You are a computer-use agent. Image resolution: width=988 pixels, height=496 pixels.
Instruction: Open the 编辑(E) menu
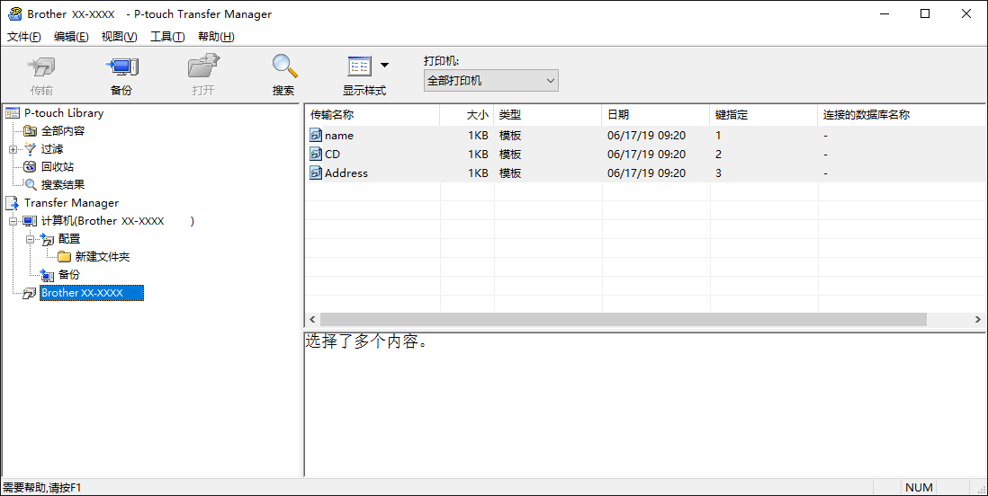pos(71,37)
